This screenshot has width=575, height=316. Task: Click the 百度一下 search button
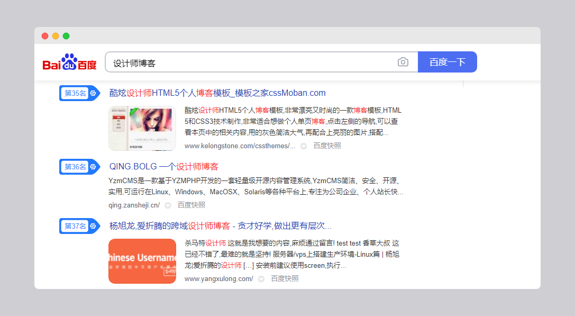coord(448,62)
